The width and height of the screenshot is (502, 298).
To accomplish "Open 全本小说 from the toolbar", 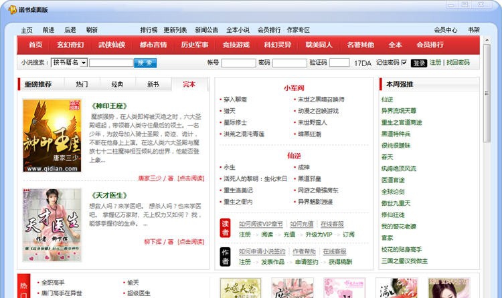I will [238, 30].
